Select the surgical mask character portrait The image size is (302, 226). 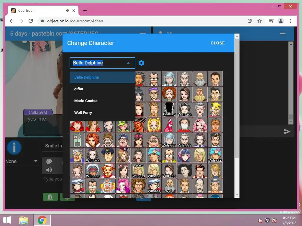pyautogui.click(x=185, y=125)
